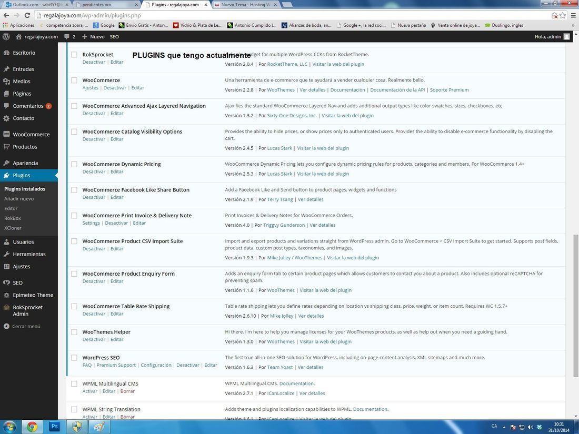This screenshot has height=434, width=579.
Task: Open the Windows Start button
Action: click(9, 427)
